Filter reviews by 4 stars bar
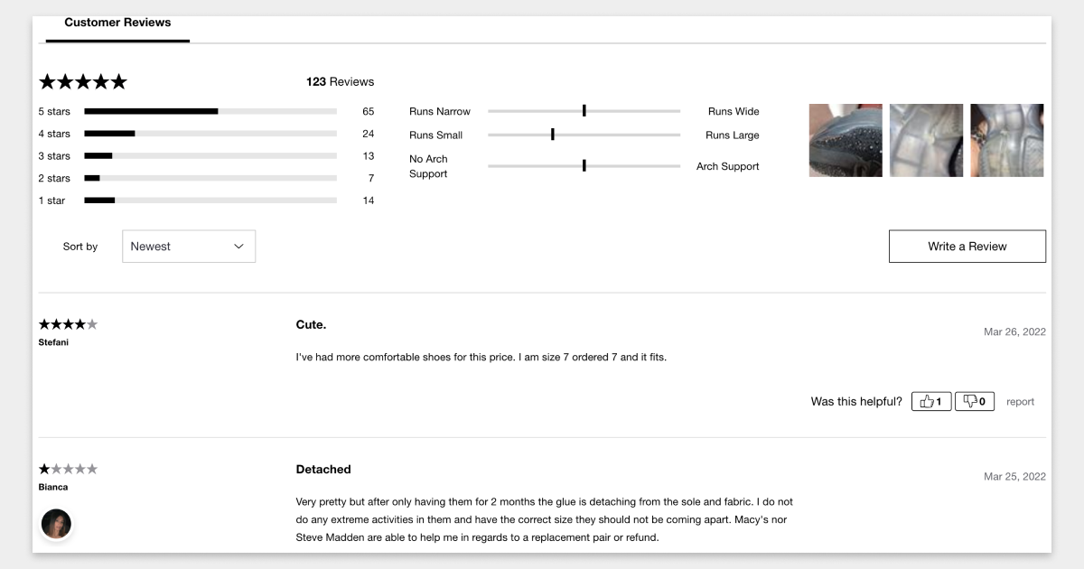This screenshot has width=1084, height=569. tap(210, 134)
